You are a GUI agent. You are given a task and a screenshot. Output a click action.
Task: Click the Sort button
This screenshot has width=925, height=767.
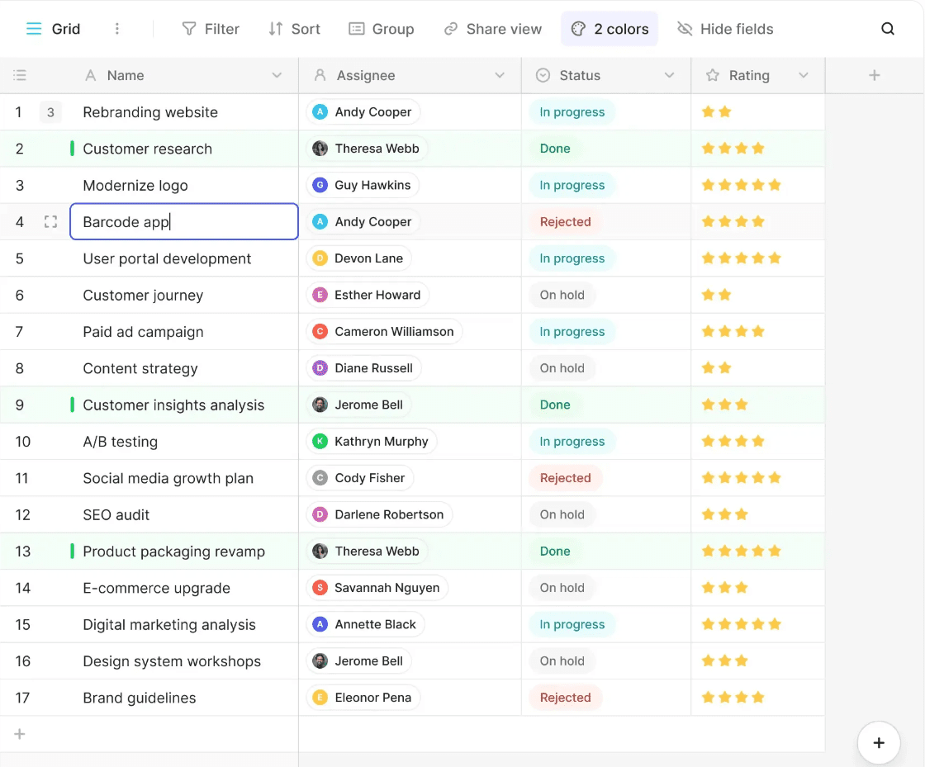pyautogui.click(x=294, y=29)
